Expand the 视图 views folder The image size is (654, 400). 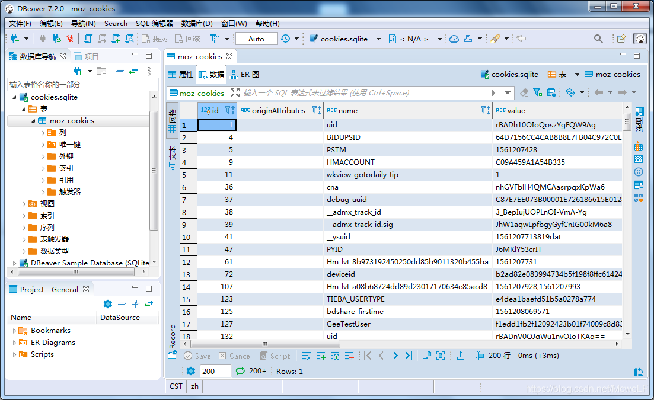(24, 204)
